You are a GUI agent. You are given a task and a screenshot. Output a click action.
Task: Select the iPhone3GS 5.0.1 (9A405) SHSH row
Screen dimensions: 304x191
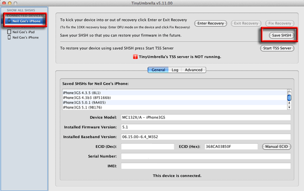coord(175,102)
